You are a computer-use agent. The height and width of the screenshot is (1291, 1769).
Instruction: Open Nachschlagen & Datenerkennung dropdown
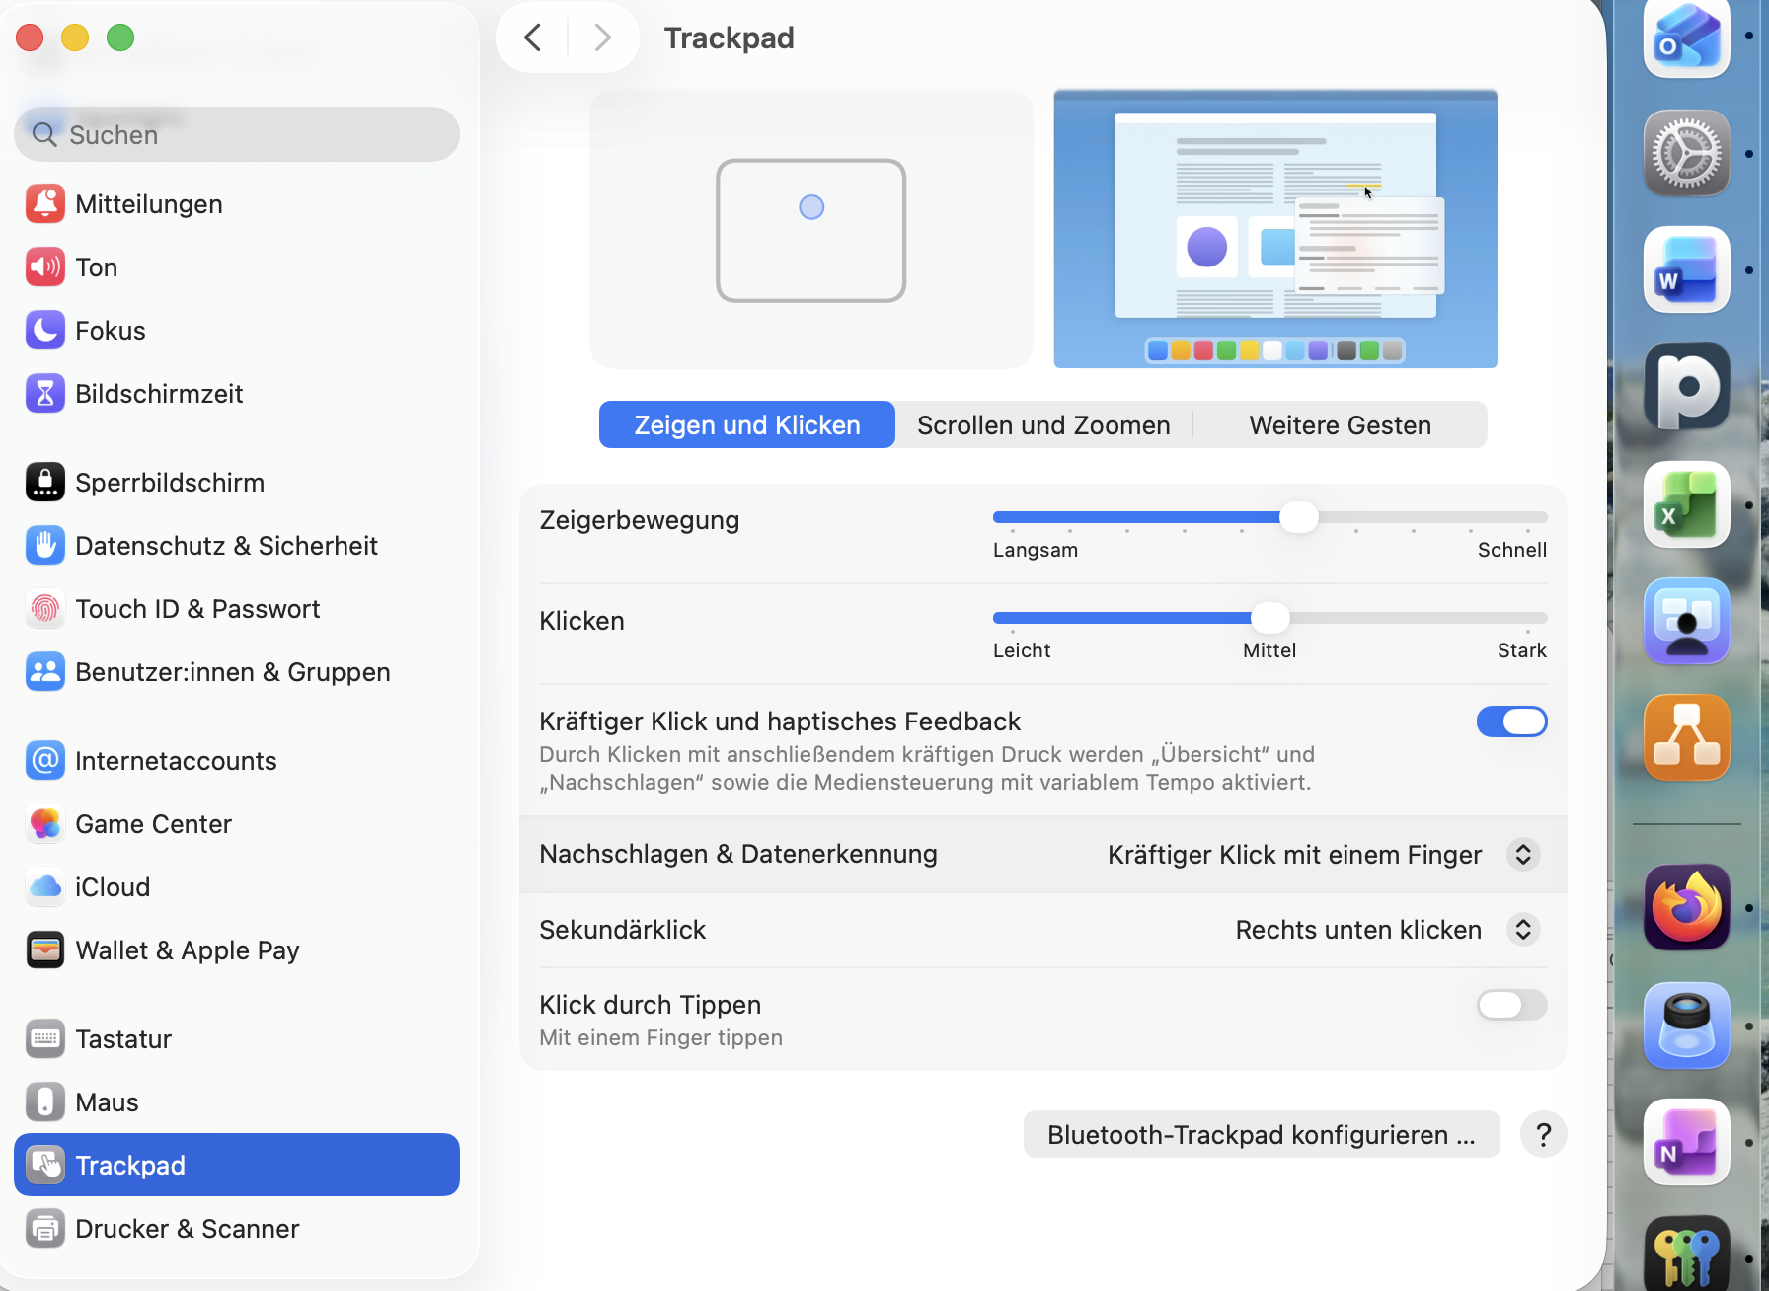[1523, 854]
